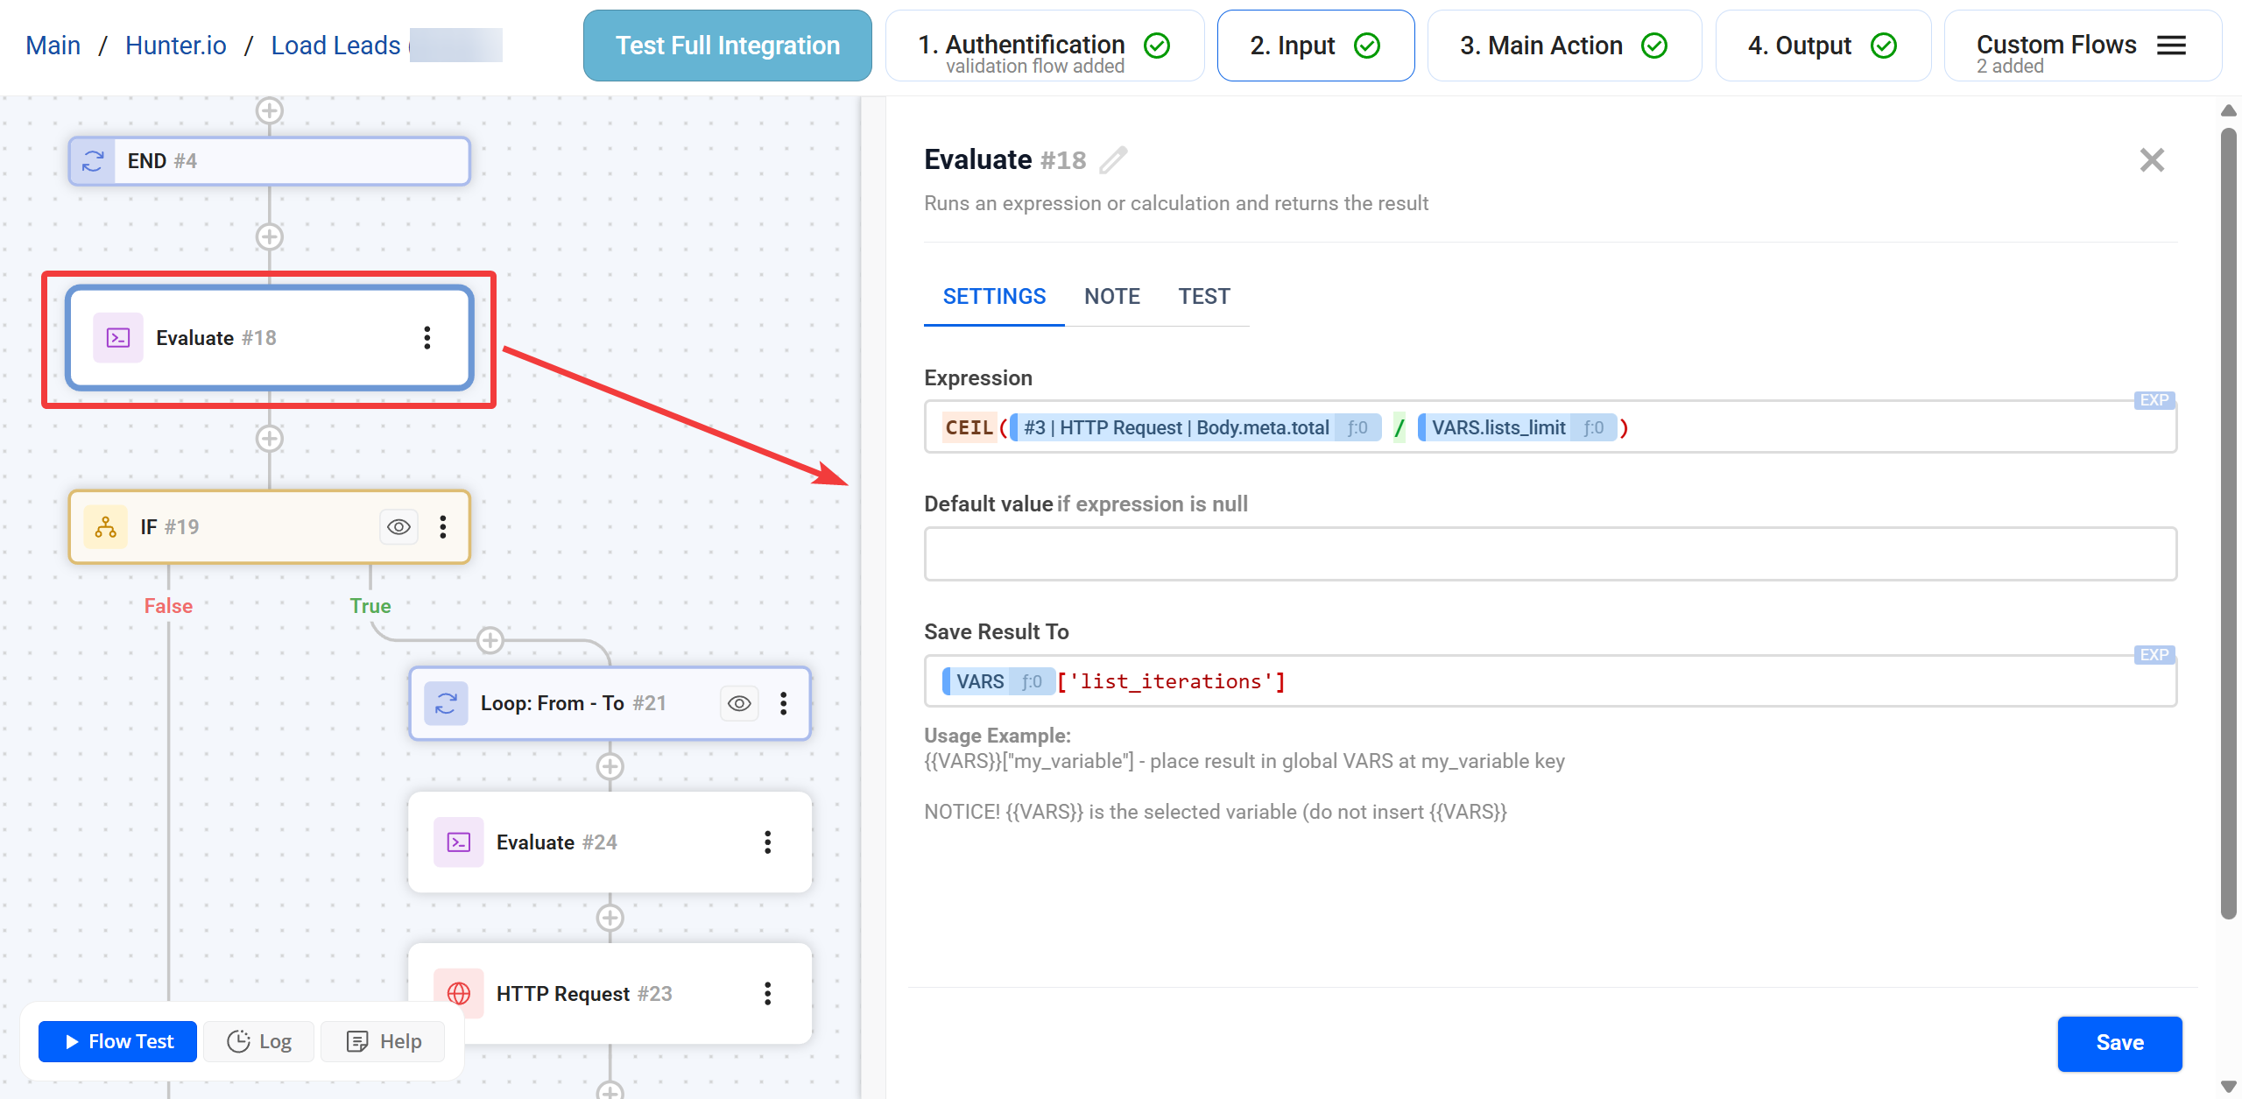Screen dimensions: 2242x1099
Task: Open the TEST tab in Evaluate panel
Action: pos(1204,296)
